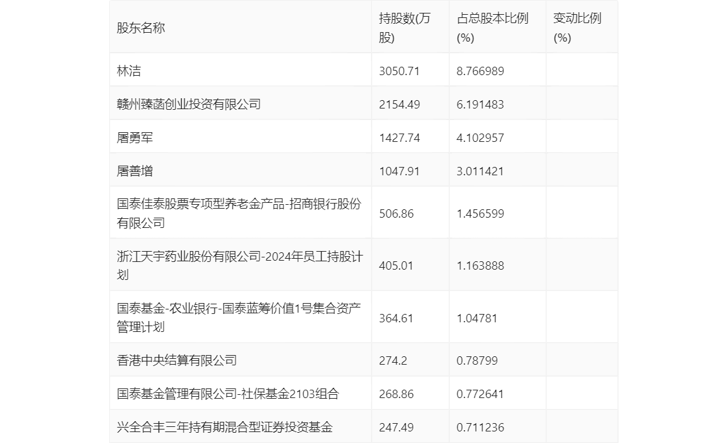Select the percentage 0.772641
This screenshot has height=443, width=728.
pyautogui.click(x=480, y=394)
